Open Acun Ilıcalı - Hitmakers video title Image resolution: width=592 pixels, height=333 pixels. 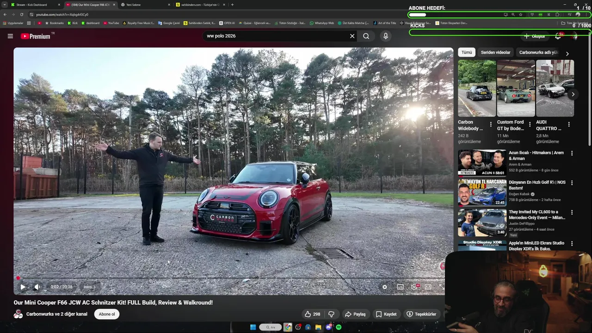536,155
